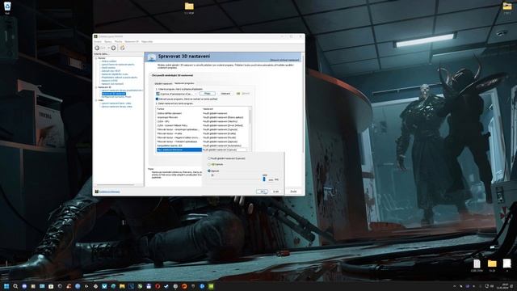Image resolution: width=517 pixels, height=291 pixels.
Task: Click the Odebrat button
Action: pyautogui.click(x=225, y=94)
